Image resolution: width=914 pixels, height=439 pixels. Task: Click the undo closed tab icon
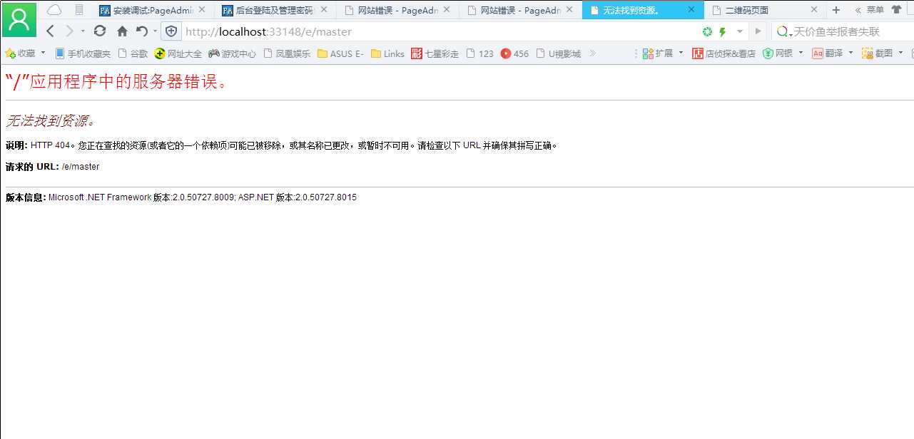[x=141, y=31]
